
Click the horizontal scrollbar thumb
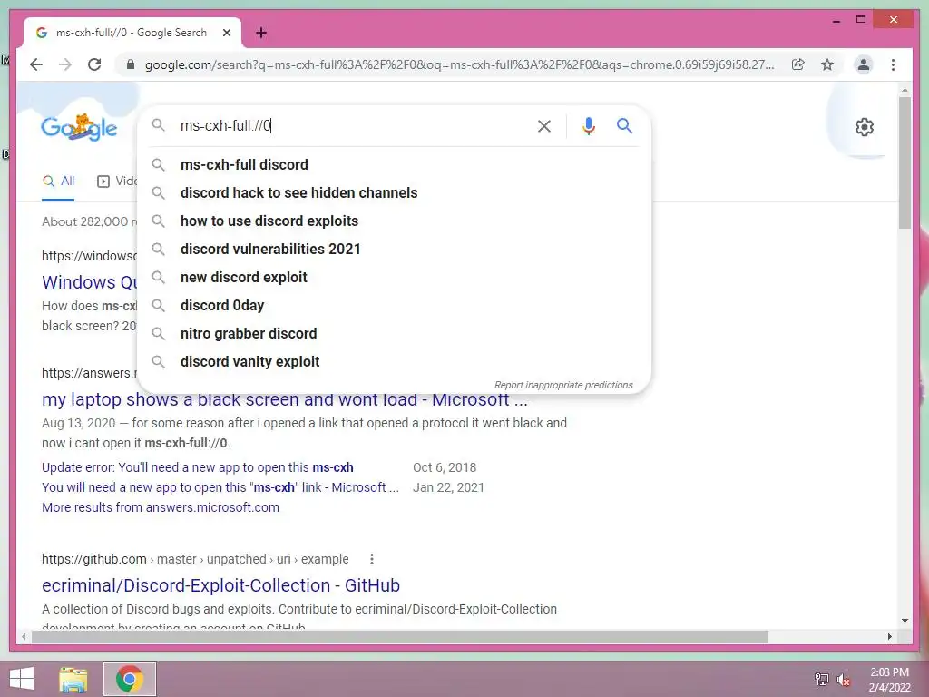pyautogui.click(x=400, y=636)
